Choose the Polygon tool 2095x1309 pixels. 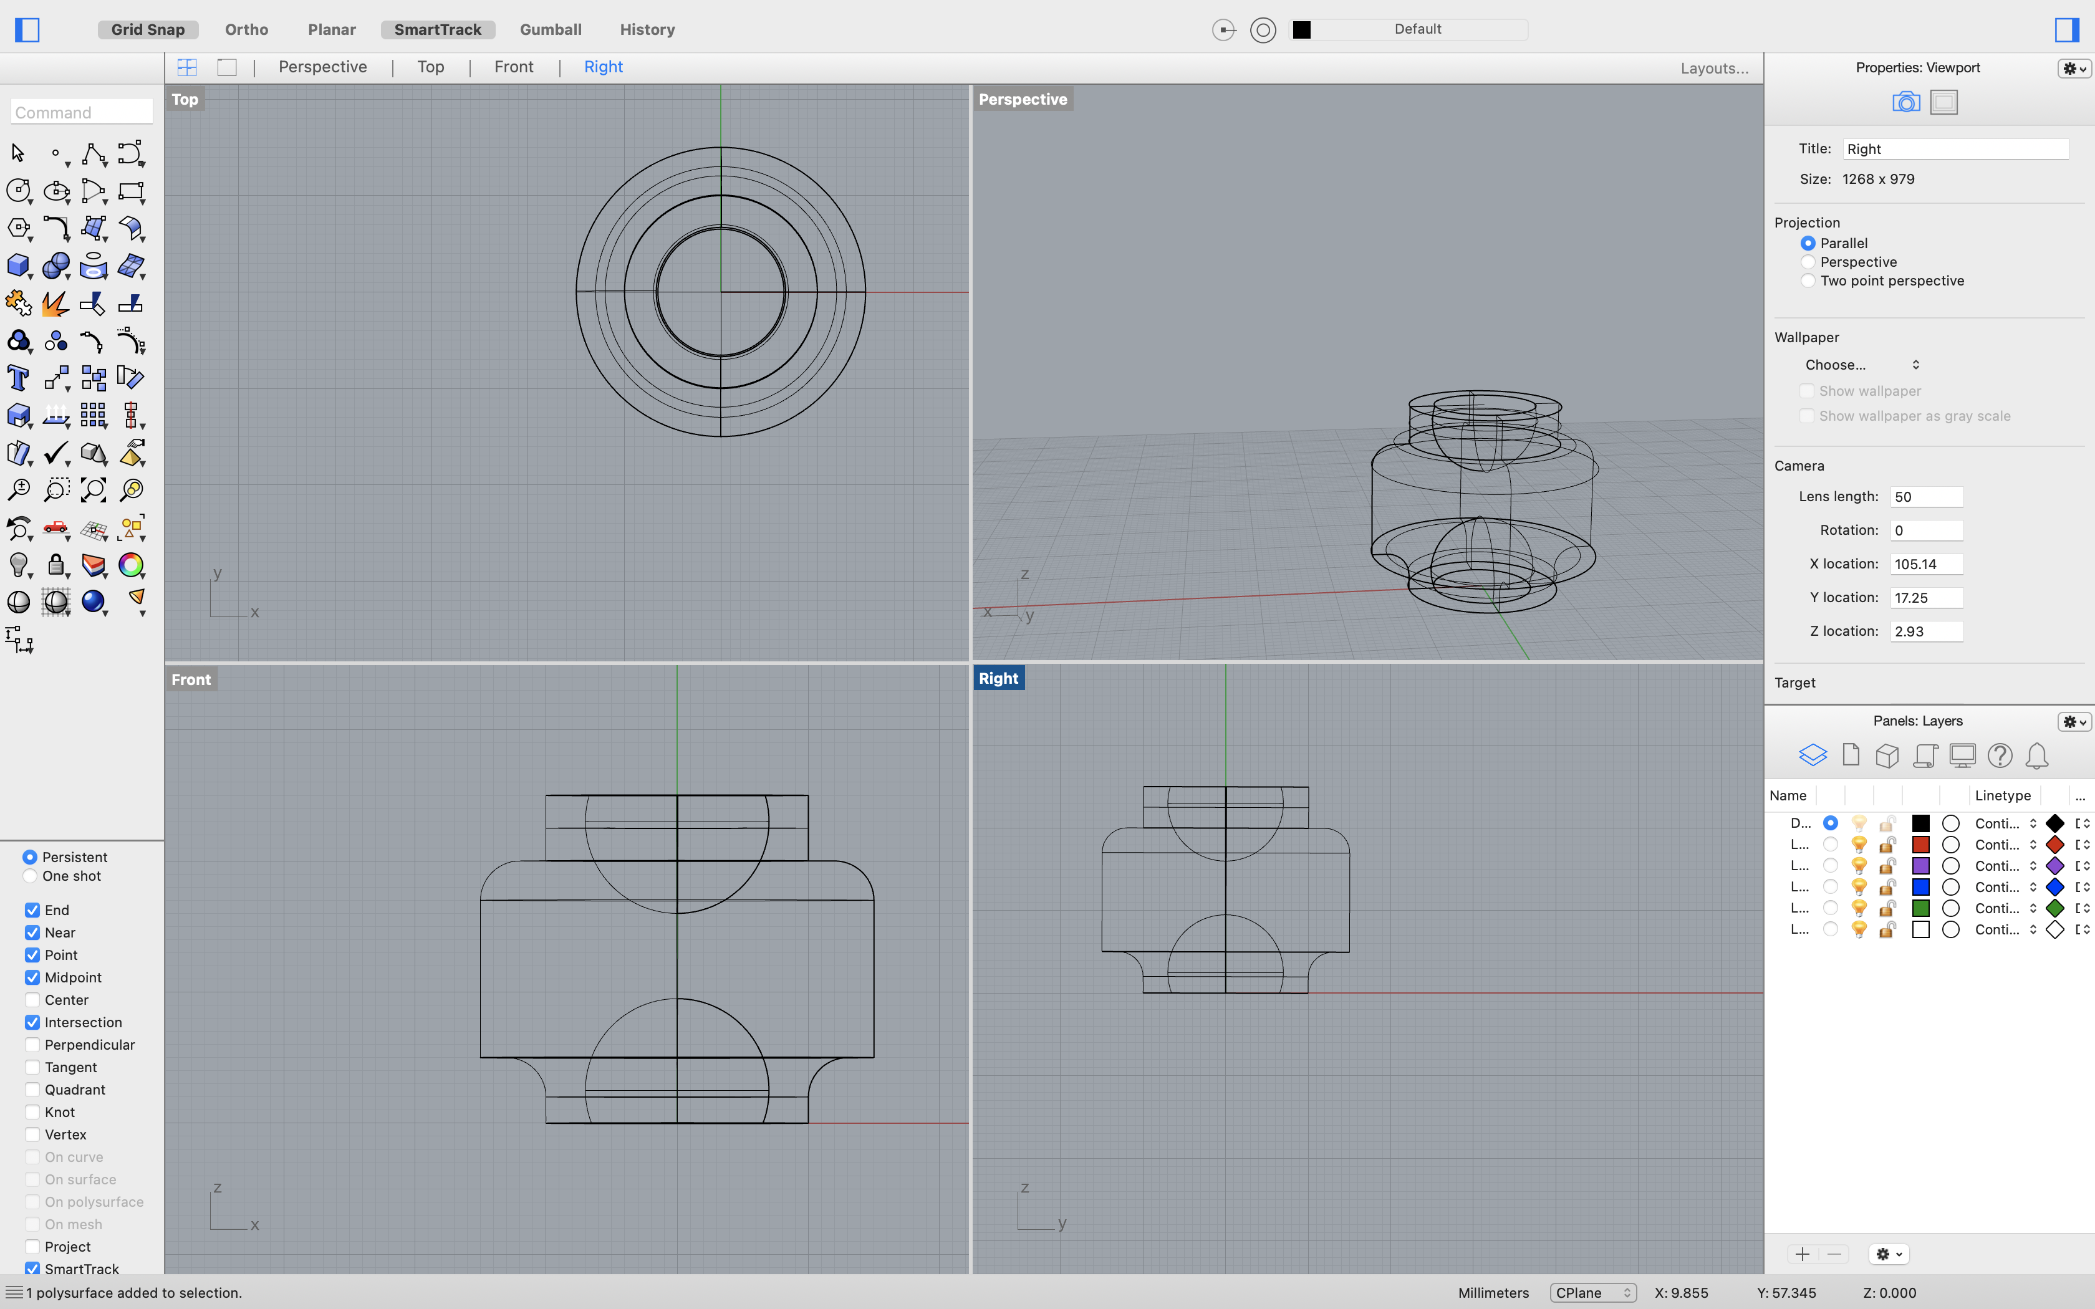click(18, 229)
